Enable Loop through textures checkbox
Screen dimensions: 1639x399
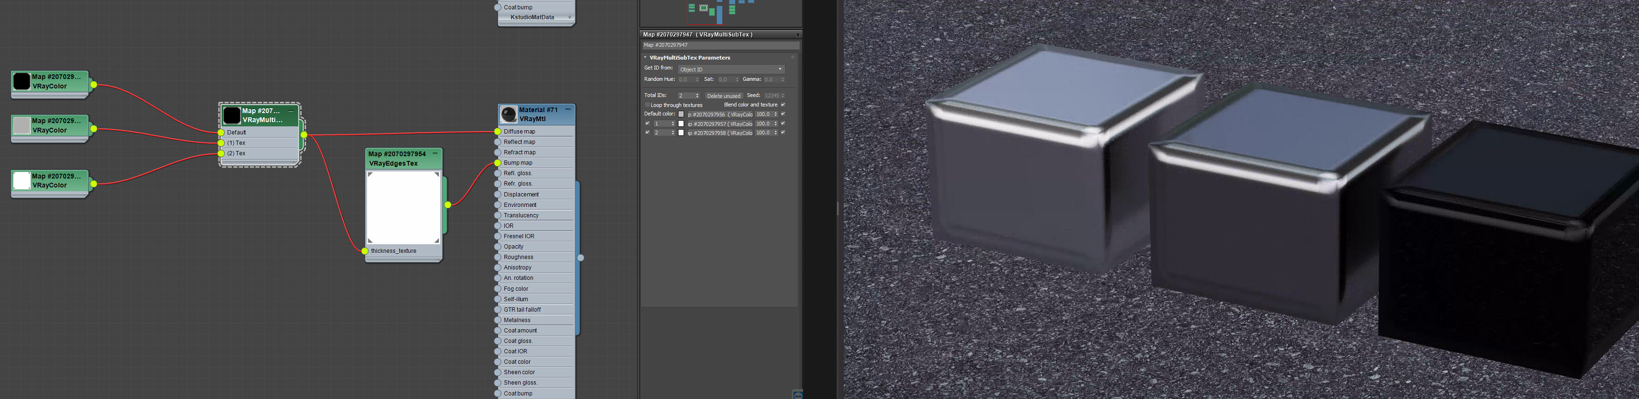[648, 105]
